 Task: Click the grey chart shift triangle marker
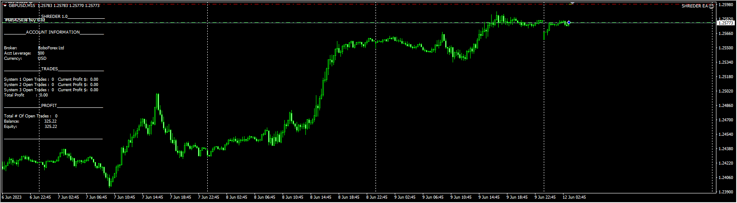click(572, 3)
